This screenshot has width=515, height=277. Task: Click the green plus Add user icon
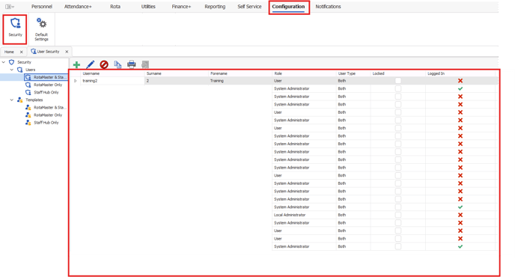(x=76, y=64)
